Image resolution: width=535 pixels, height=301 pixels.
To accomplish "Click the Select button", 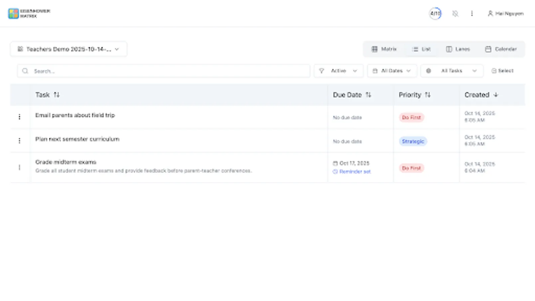I will pyautogui.click(x=503, y=71).
